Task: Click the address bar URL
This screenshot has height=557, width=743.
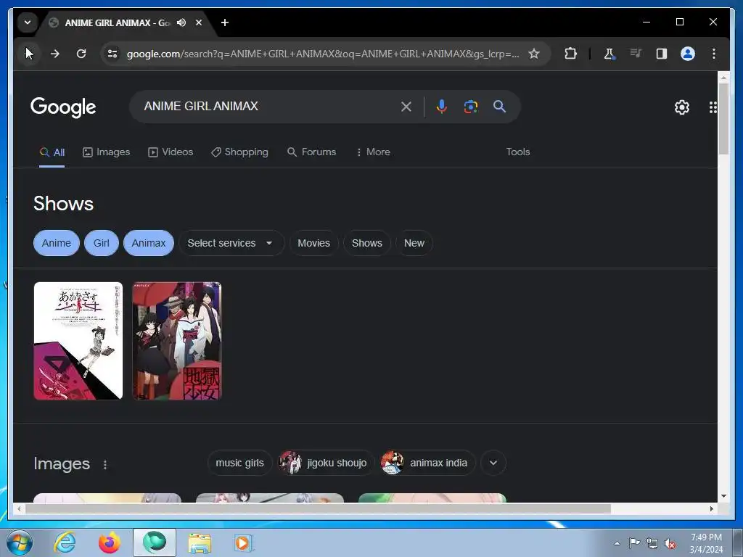Action: pos(323,54)
